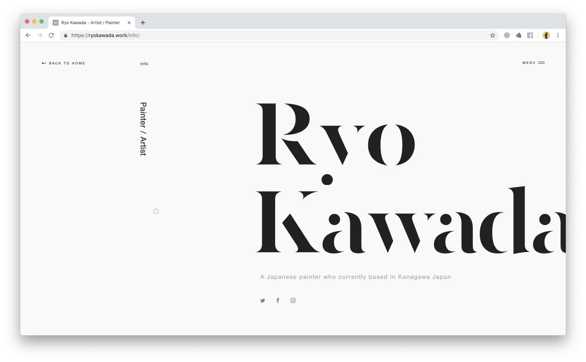This screenshot has width=586, height=362.
Task: Click the Facebook extension icon in toolbar
Action: tap(530, 35)
